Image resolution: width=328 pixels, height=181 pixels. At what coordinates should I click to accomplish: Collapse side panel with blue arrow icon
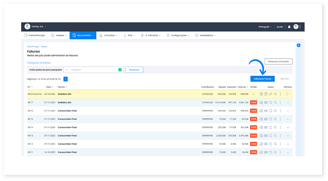(x=298, y=45)
